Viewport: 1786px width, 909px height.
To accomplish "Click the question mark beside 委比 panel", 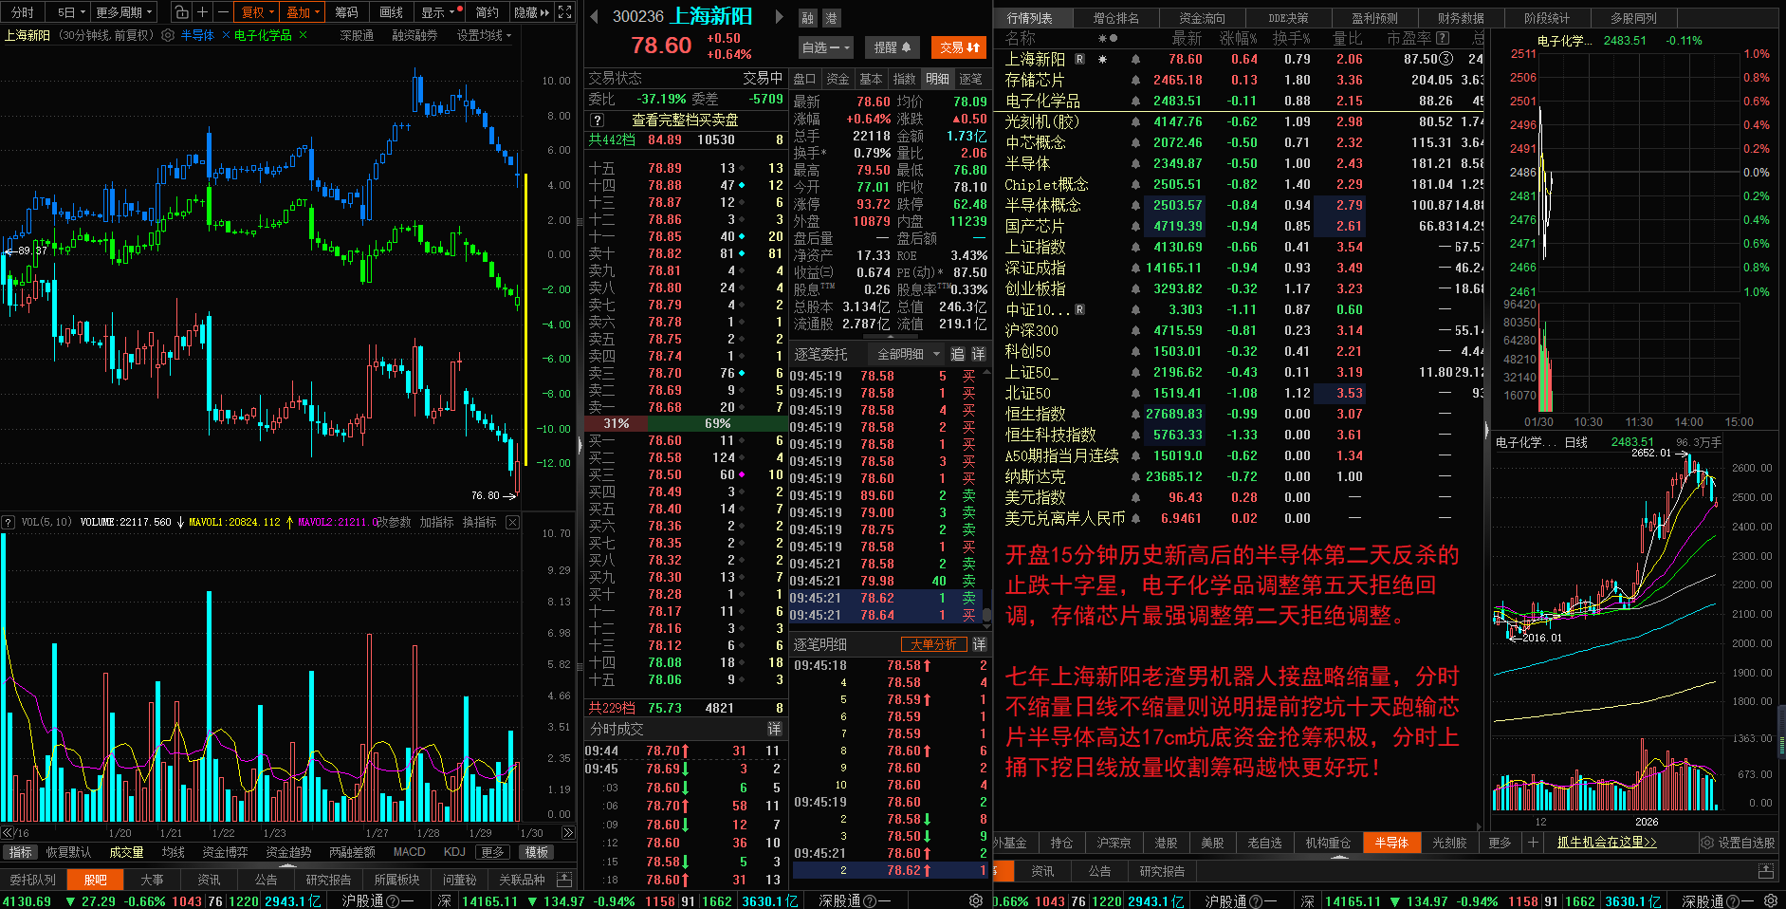I will pyautogui.click(x=597, y=121).
